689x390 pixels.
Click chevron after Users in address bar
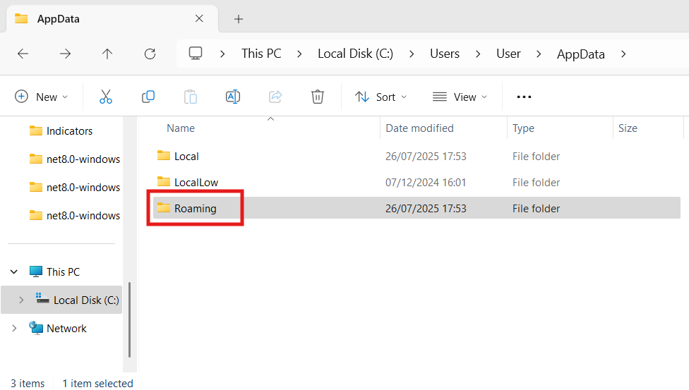pyautogui.click(x=478, y=54)
